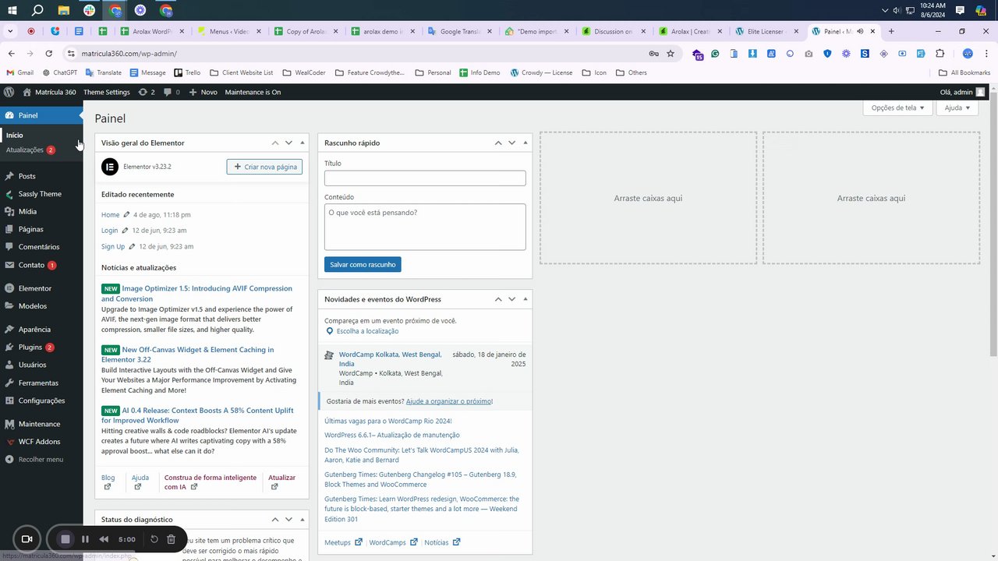
Task: Open Chrome extensions puzzle icon
Action: (940, 54)
